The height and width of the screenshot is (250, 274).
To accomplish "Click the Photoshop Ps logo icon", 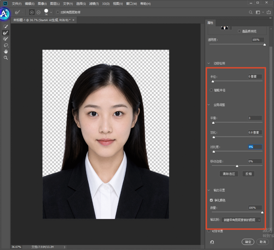I will (5, 3).
